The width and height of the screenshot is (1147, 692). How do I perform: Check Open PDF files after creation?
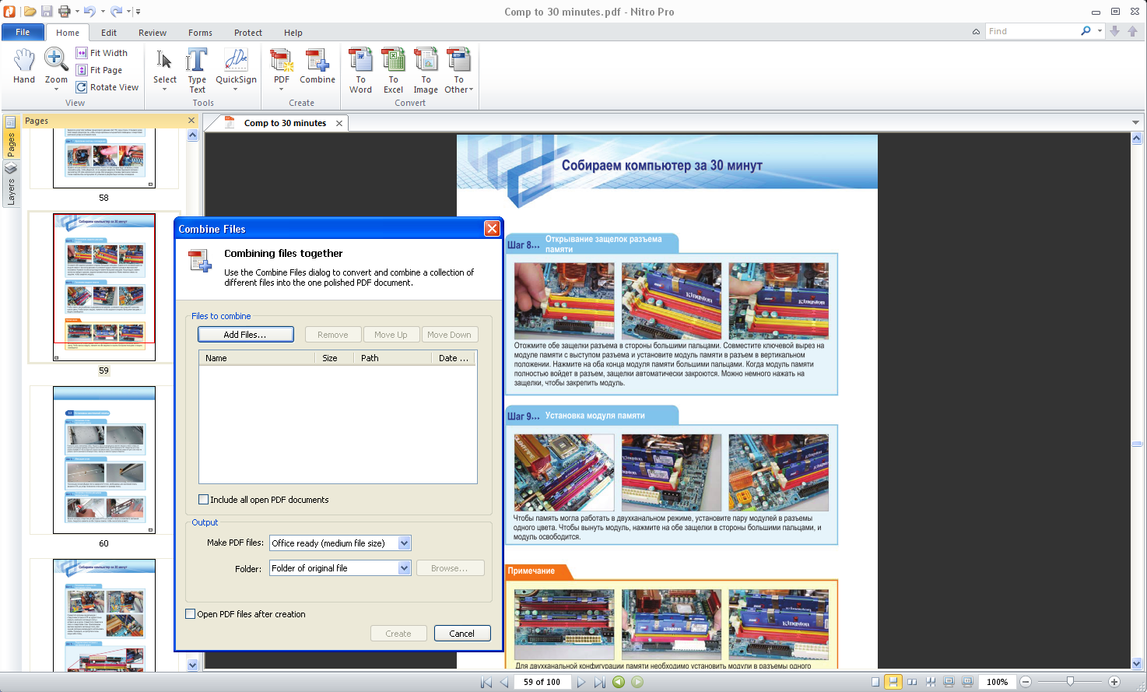coord(191,614)
